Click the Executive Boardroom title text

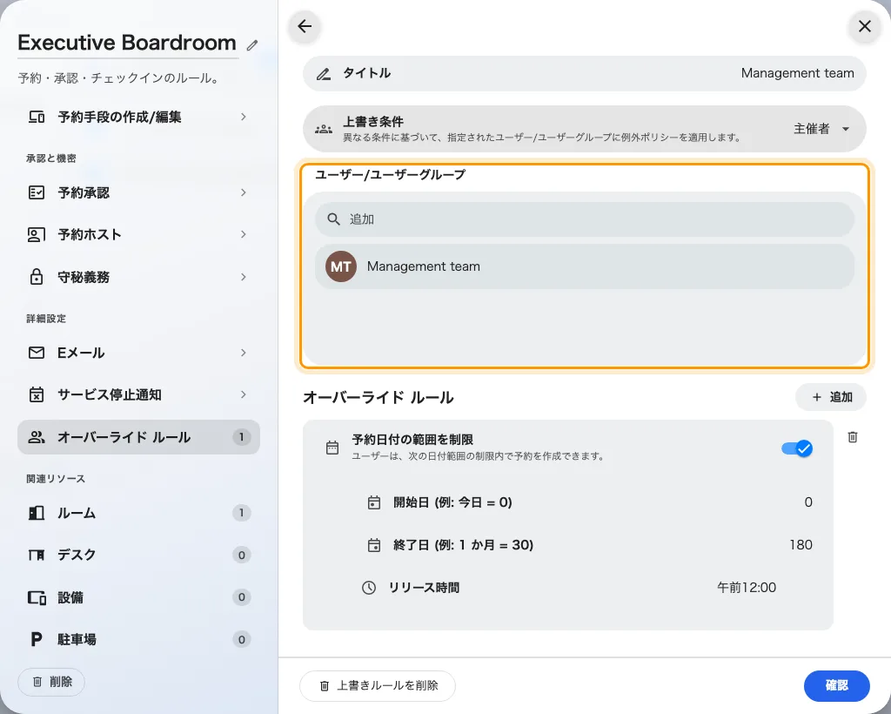point(127,43)
